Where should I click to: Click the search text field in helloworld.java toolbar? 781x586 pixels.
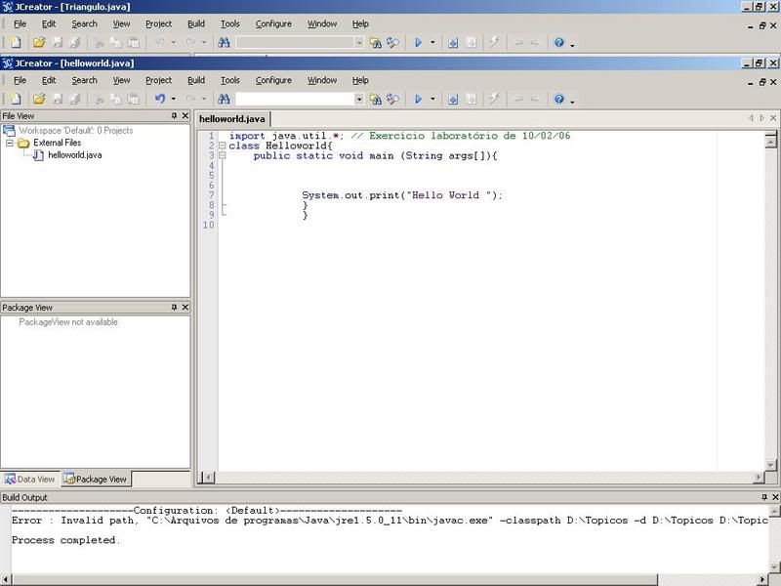tap(293, 99)
